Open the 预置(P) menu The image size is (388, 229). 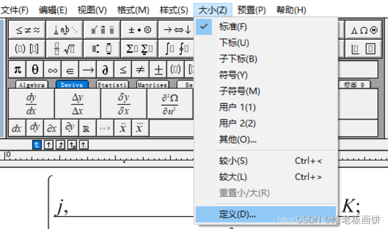click(x=251, y=10)
